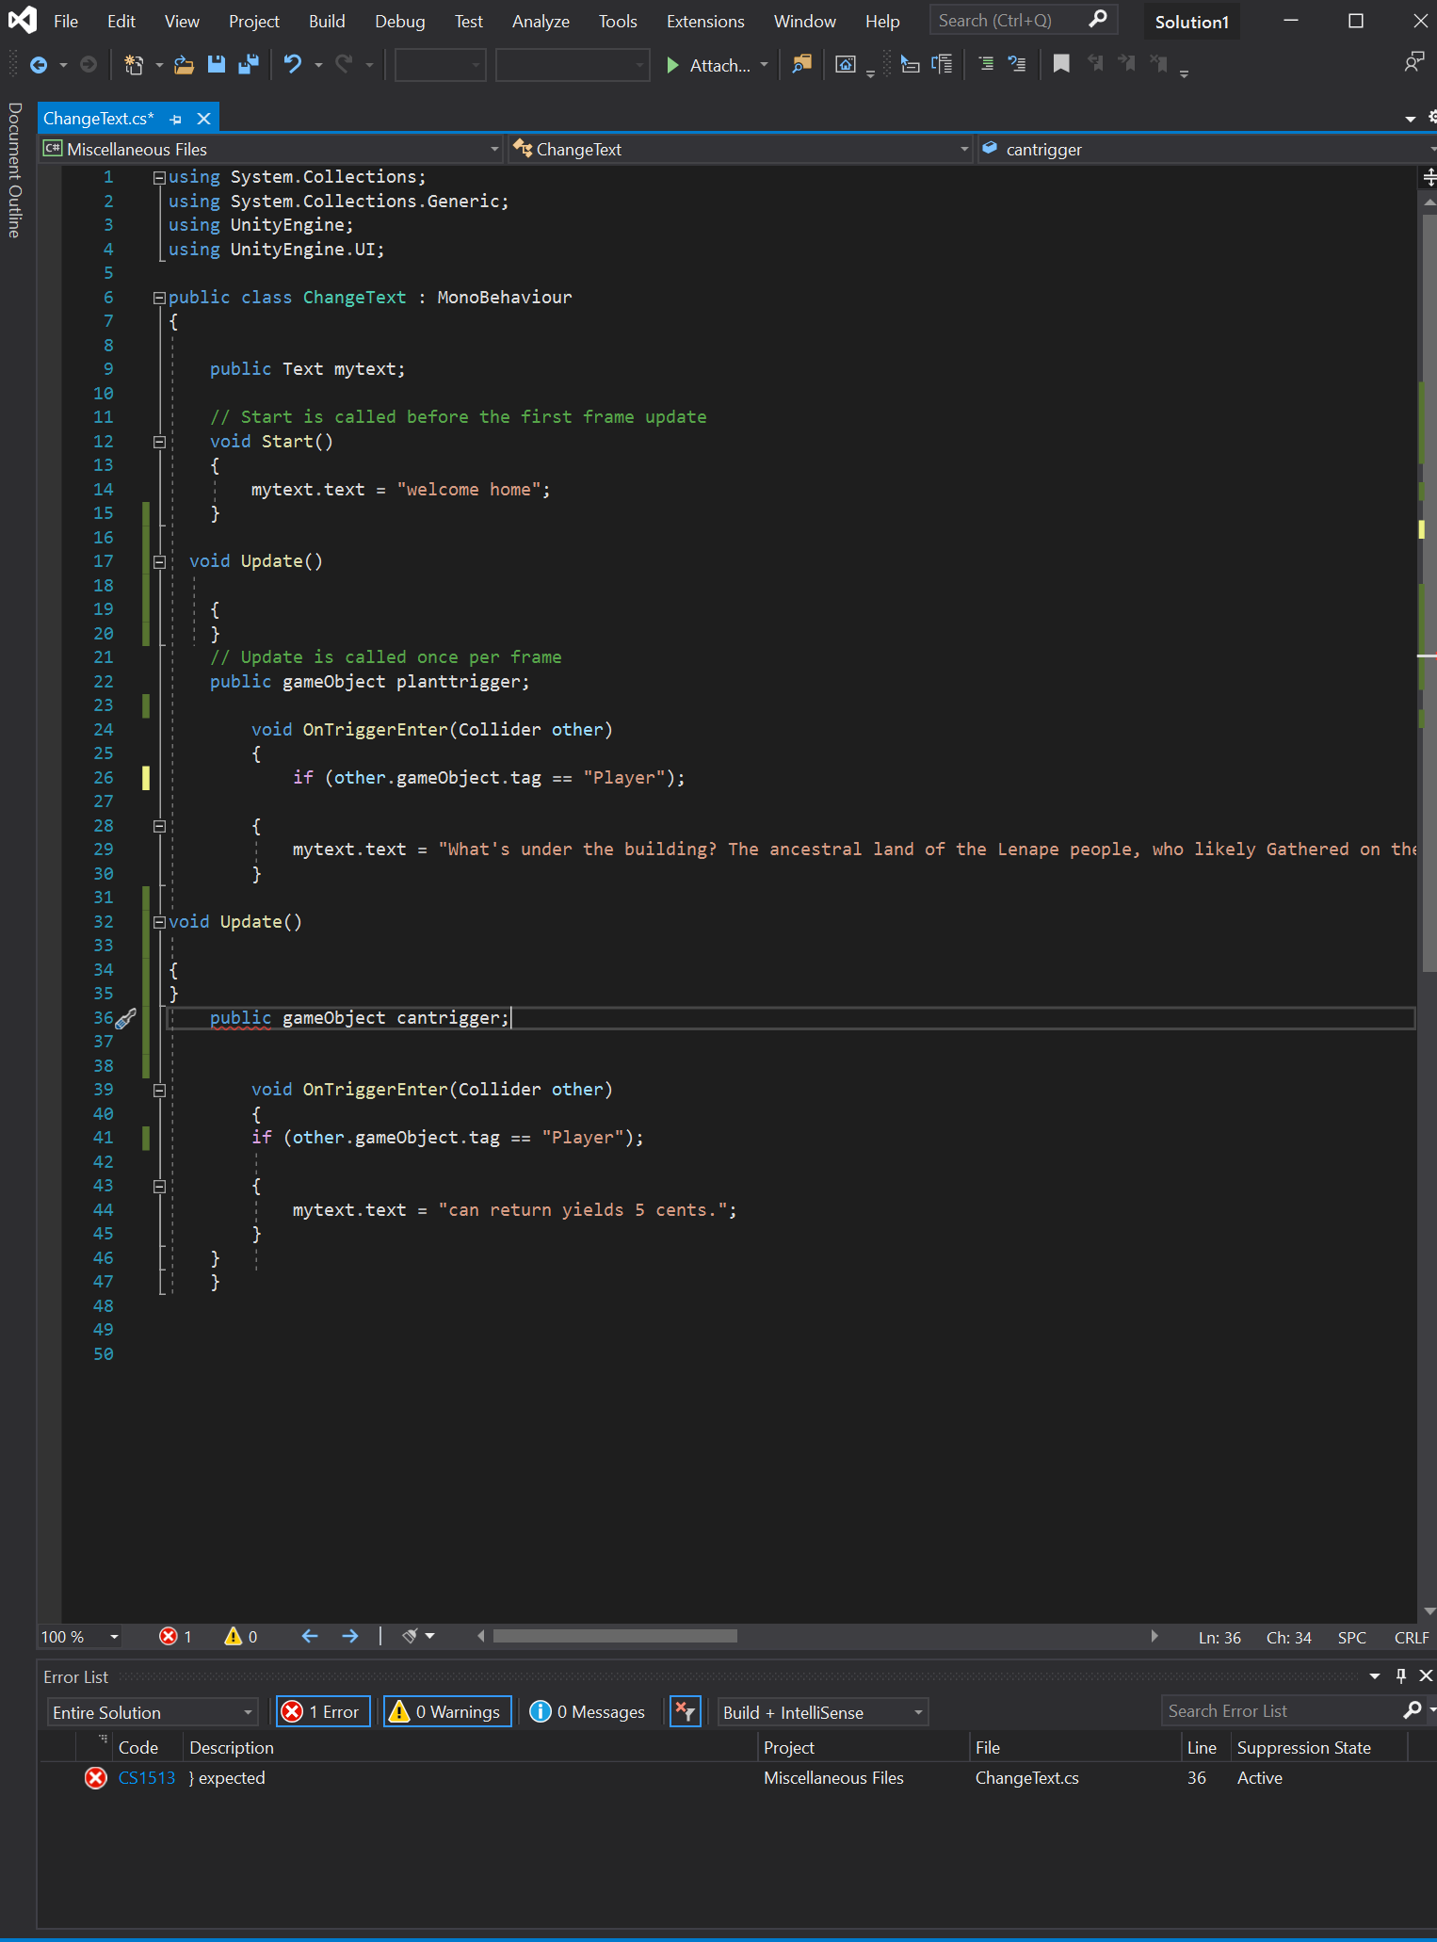Collapse the Start method at line 12

coord(159,442)
